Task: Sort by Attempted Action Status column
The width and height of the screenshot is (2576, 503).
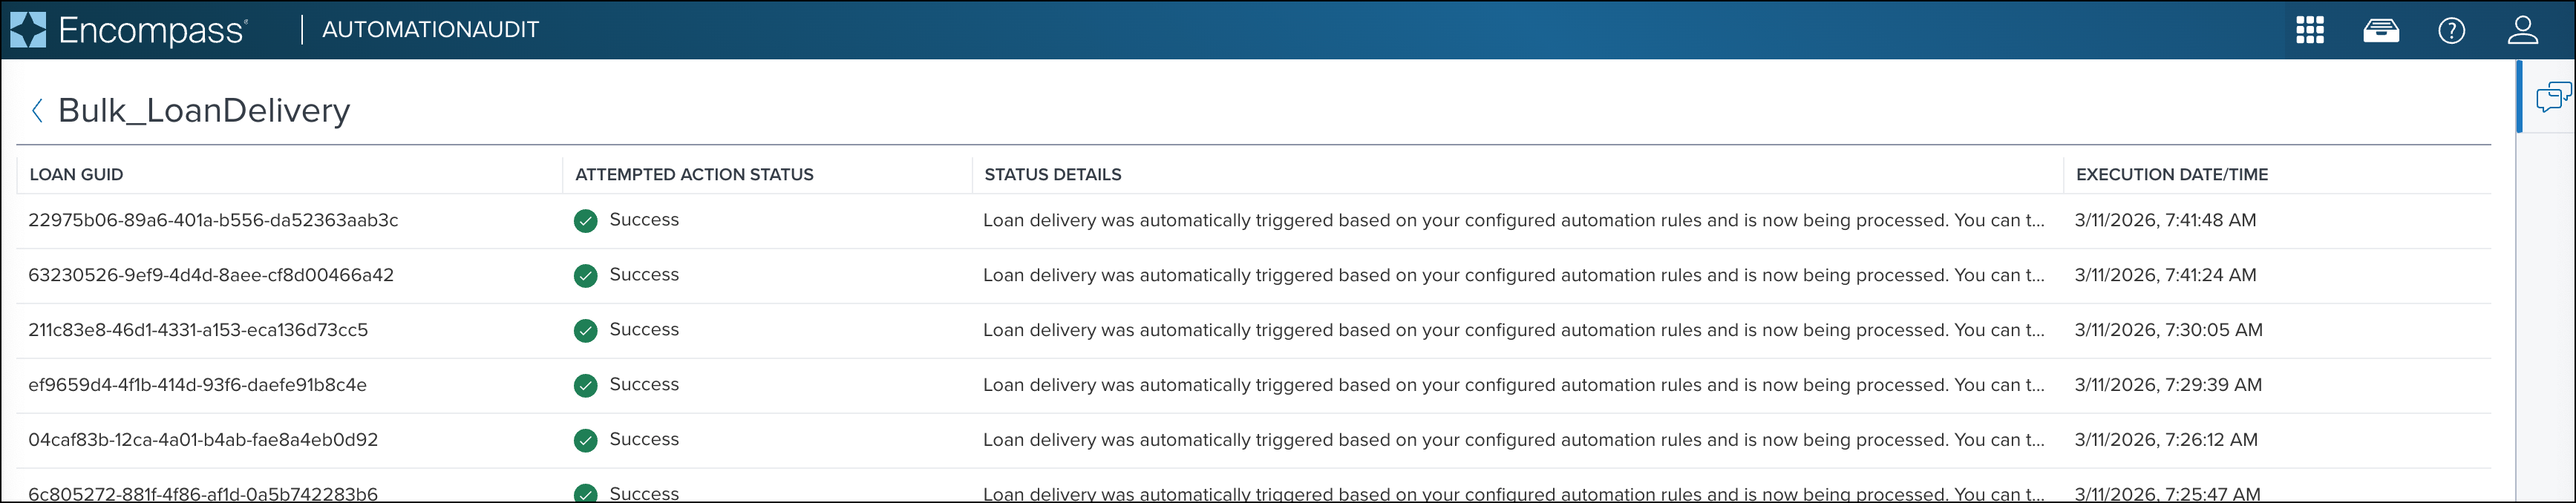Action: point(694,175)
